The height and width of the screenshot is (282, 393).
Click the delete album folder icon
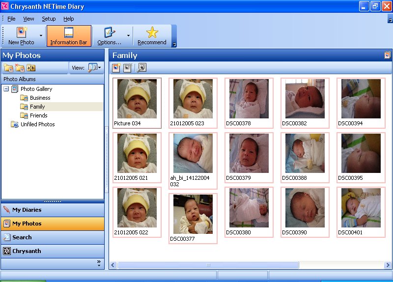[20, 68]
